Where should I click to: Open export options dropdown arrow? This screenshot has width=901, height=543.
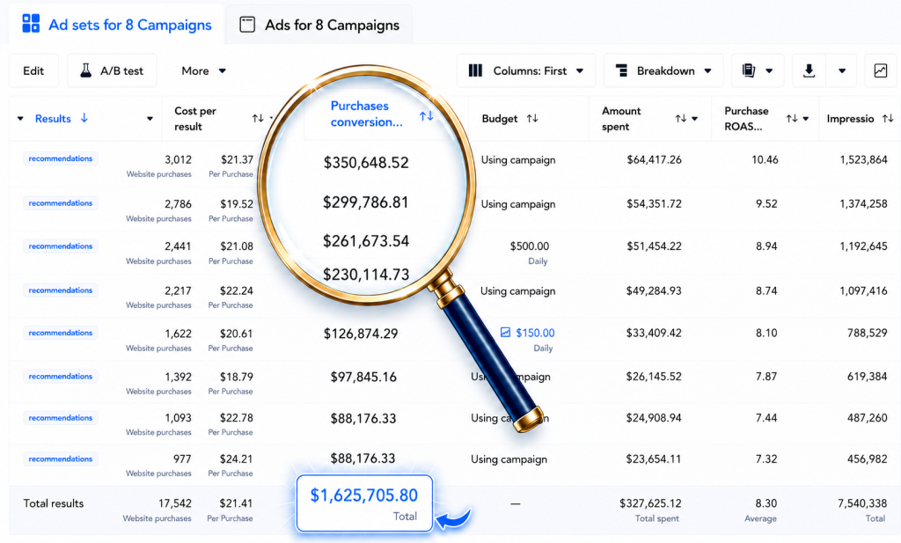(842, 70)
